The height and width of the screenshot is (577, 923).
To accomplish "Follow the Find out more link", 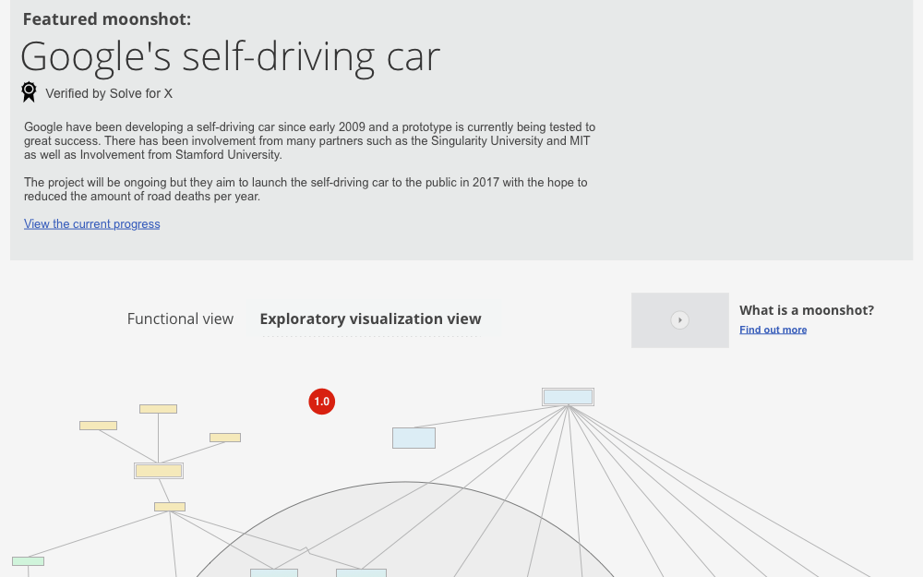I will (773, 330).
